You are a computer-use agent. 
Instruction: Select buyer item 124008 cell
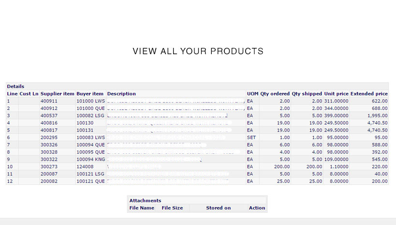click(x=84, y=166)
